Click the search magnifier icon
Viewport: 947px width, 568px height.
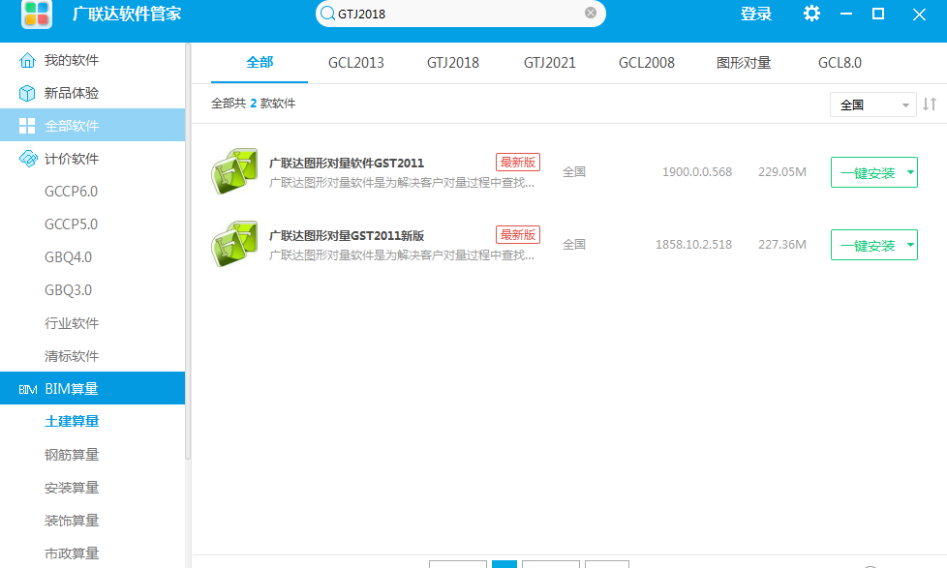tap(327, 14)
